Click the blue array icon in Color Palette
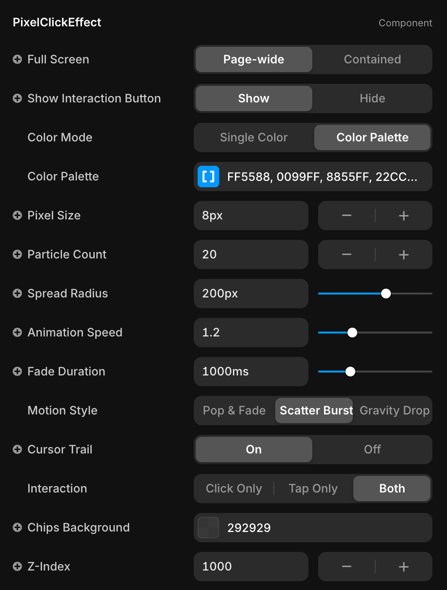 [x=208, y=177]
